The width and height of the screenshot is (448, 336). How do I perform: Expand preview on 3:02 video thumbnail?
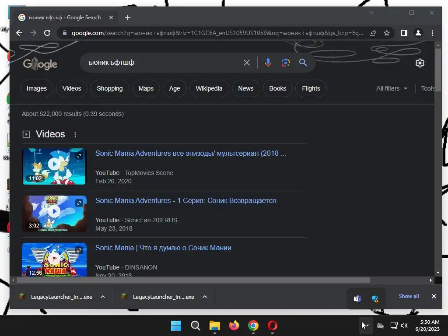(79, 203)
